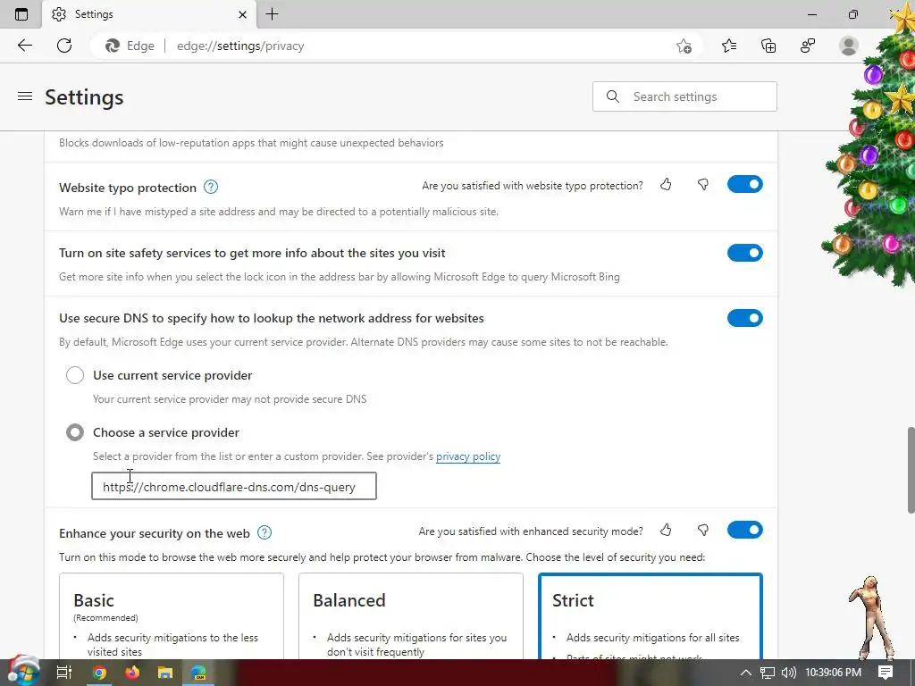Choose the Balanced security level card
915x686 pixels.
point(411,616)
